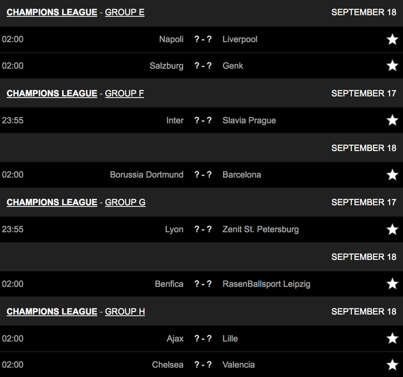Favorite the Salzburg vs Genk match
Screen dimensions: 403x377
[392, 65]
